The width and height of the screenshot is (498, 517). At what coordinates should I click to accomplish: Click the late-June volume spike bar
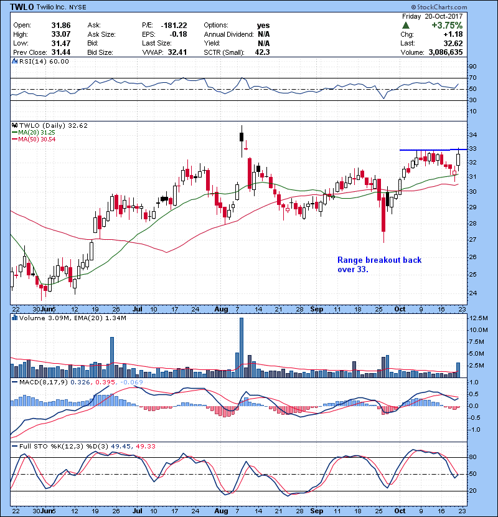pyautogui.click(x=112, y=357)
